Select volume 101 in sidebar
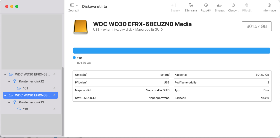The height and width of the screenshot is (138, 280). click(x=26, y=88)
